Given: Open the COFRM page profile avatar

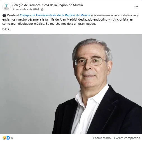Looking at the screenshot, I should click(6, 7).
